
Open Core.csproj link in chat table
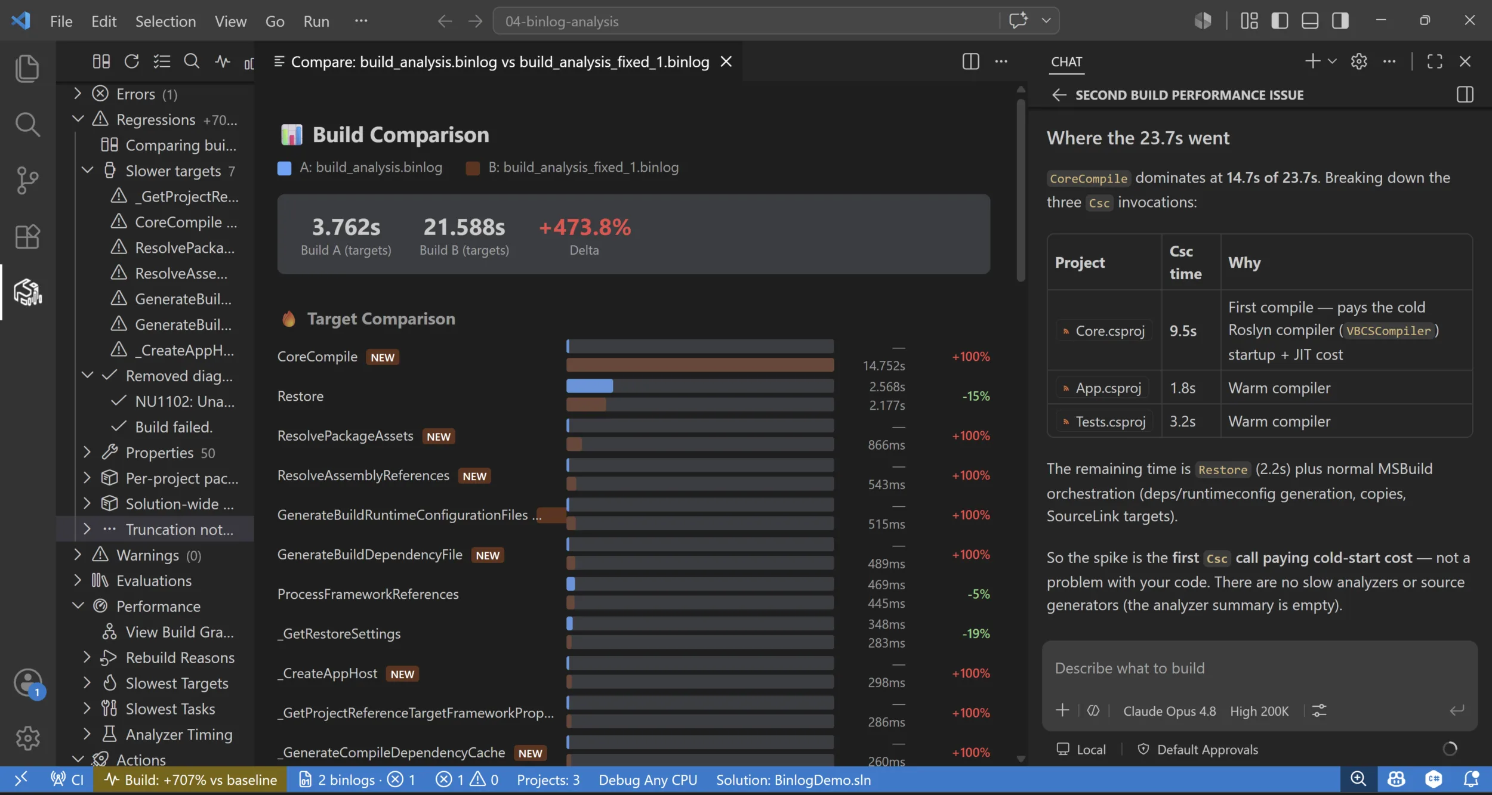click(x=1103, y=330)
